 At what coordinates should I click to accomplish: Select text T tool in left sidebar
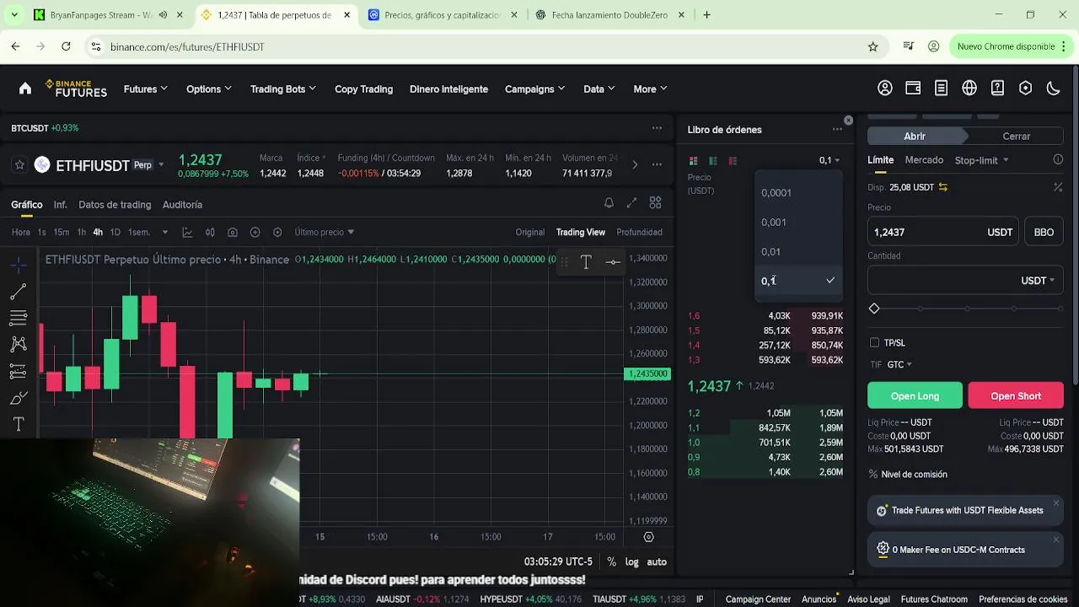pos(19,423)
